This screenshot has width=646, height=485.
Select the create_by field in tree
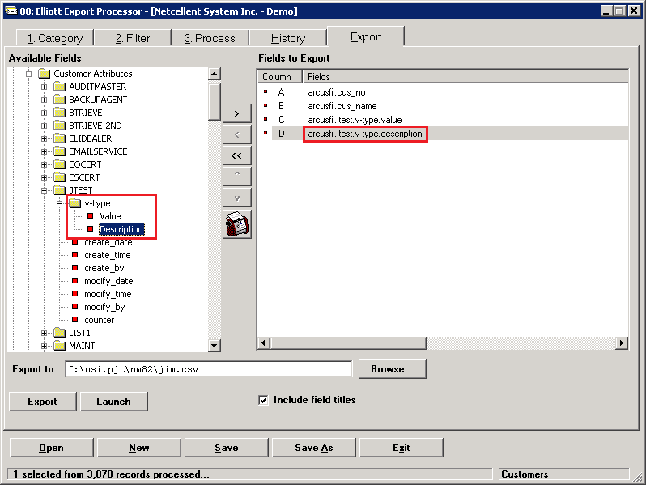[x=104, y=268]
